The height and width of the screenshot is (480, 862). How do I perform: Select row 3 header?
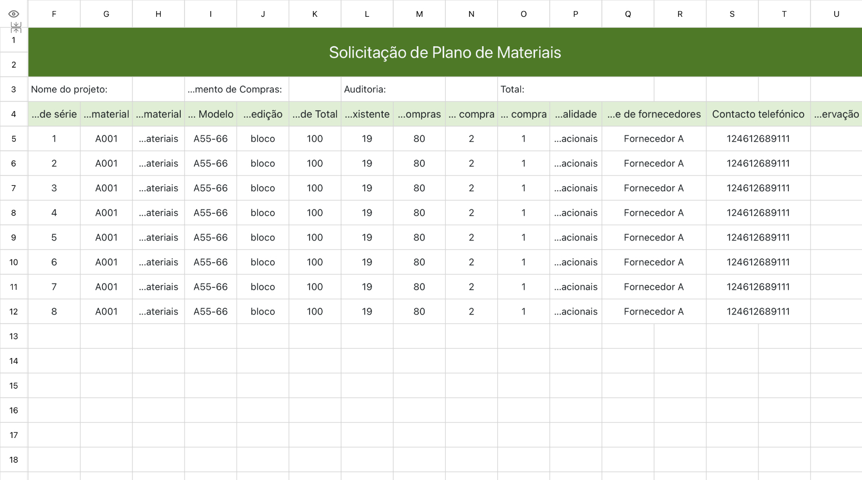click(x=14, y=89)
